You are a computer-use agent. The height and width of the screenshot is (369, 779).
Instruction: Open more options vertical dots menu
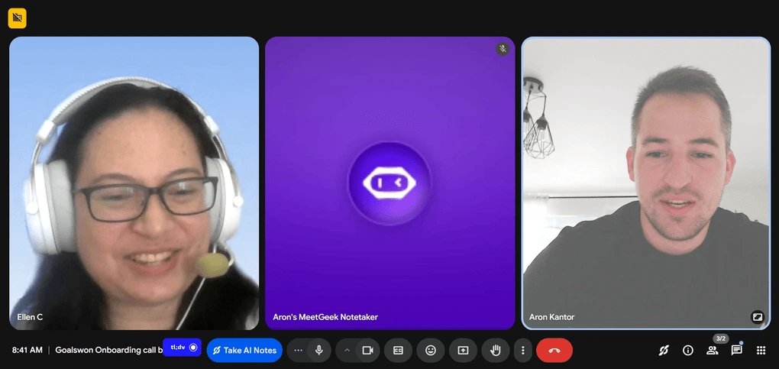click(x=522, y=350)
